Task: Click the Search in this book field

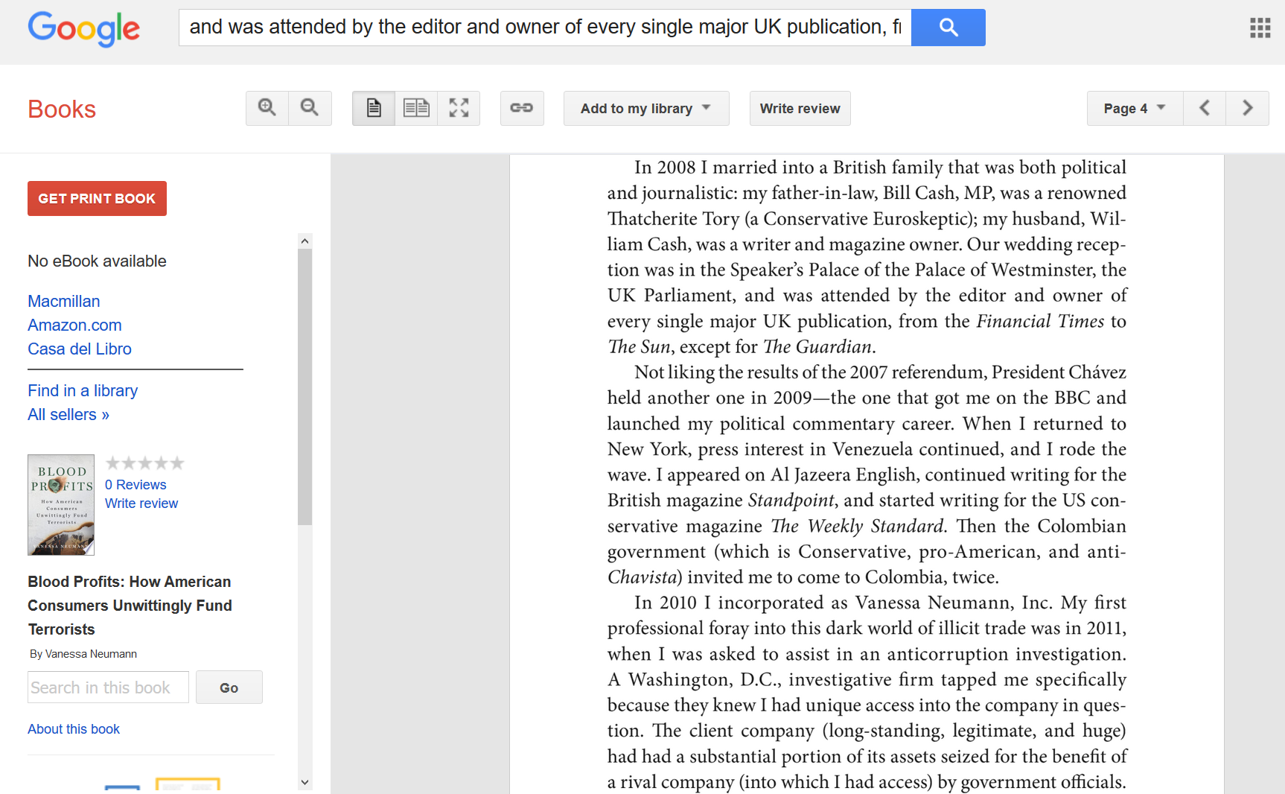Action: coord(108,687)
